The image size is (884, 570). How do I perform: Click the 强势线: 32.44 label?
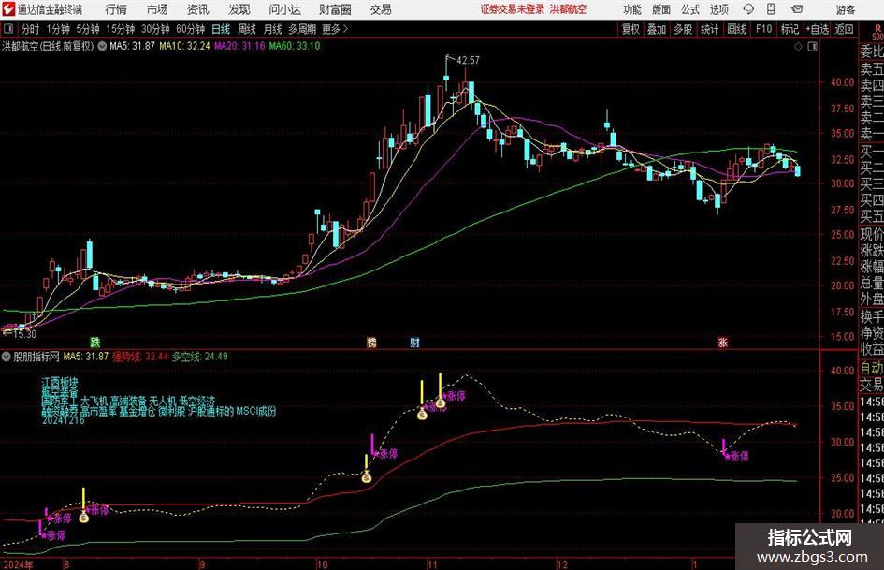140,357
